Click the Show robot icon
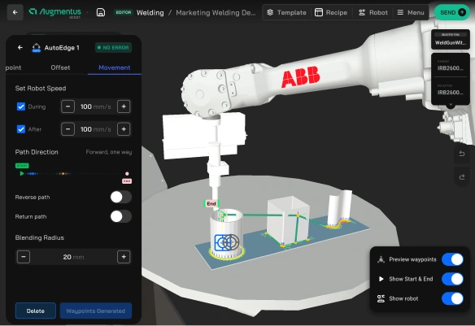 (x=381, y=298)
